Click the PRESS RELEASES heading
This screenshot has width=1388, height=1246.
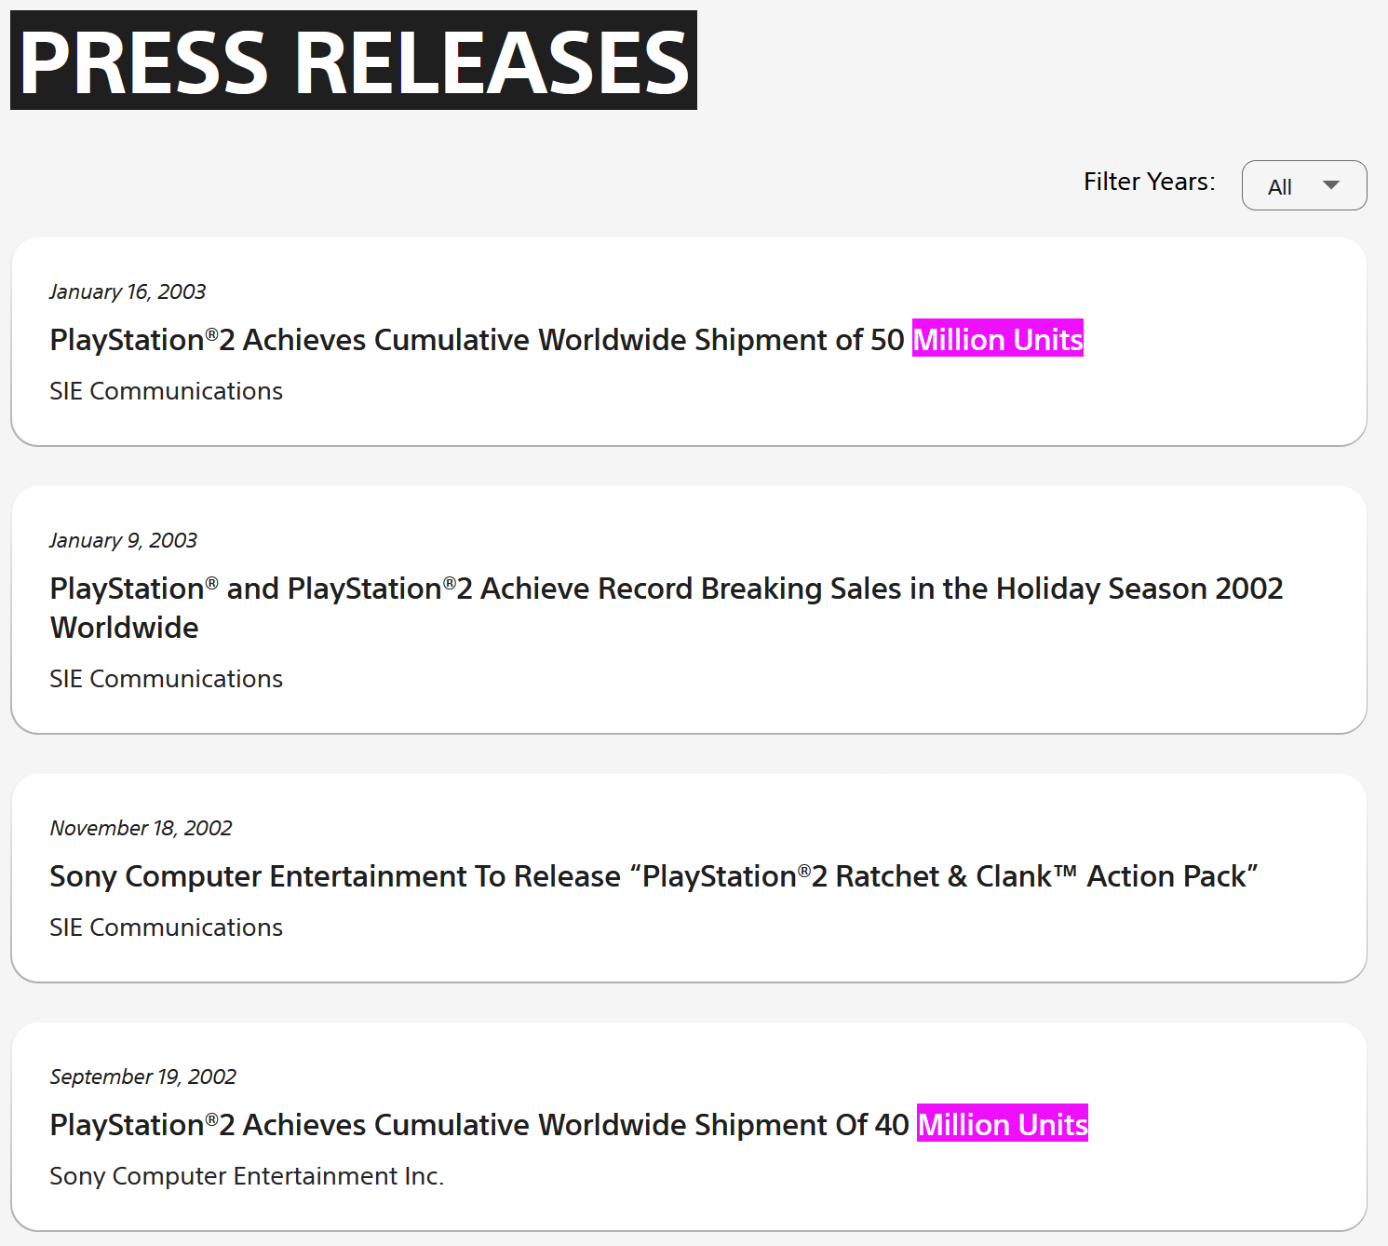click(x=354, y=61)
